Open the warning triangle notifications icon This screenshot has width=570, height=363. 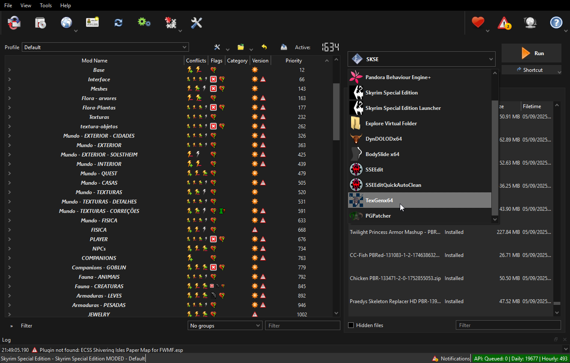504,23
